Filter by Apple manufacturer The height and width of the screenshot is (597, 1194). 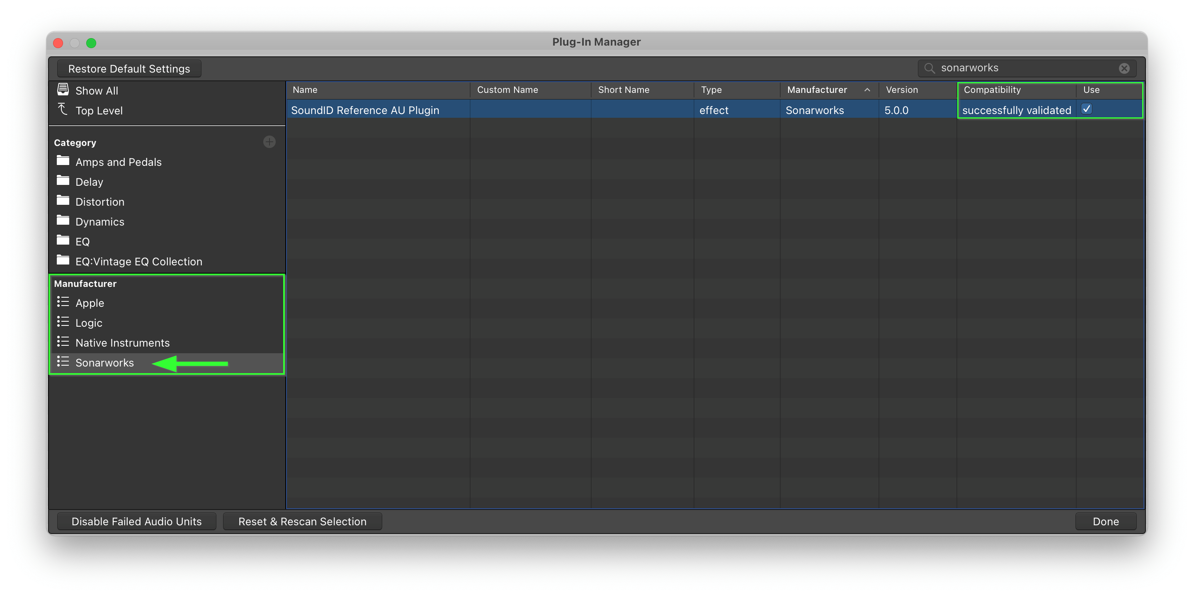pyautogui.click(x=167, y=303)
